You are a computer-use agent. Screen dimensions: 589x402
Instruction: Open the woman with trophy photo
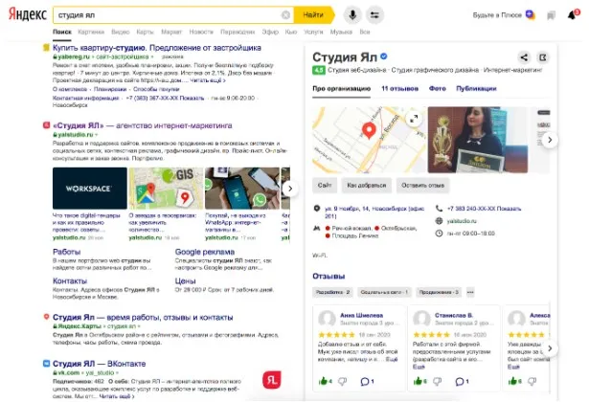tap(478, 140)
